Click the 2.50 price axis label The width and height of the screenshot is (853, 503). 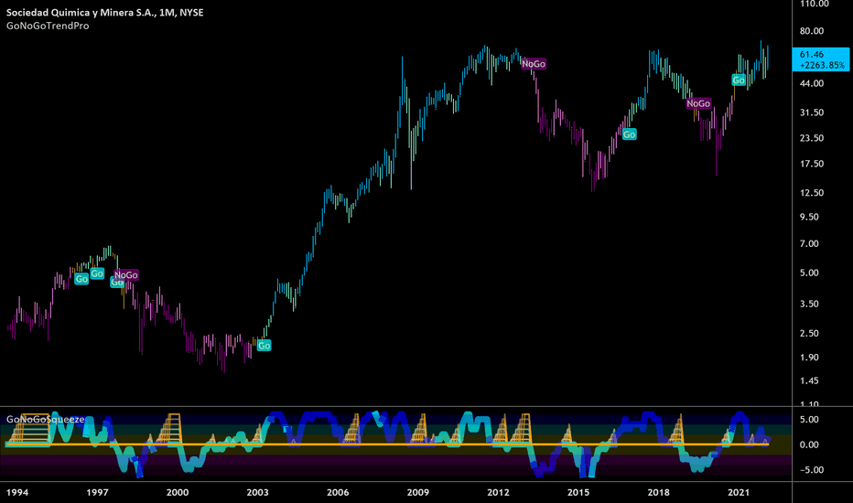[x=809, y=333]
